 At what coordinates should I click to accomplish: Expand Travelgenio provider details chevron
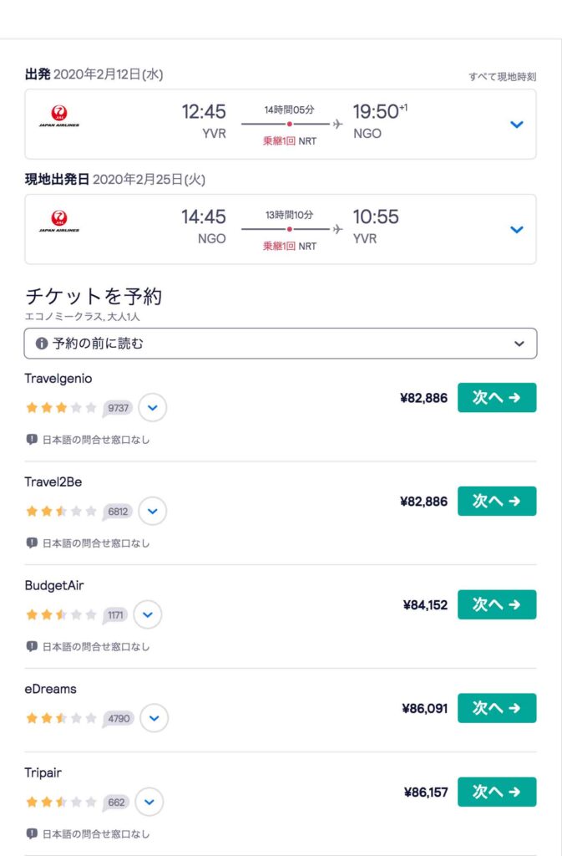pyautogui.click(x=152, y=408)
